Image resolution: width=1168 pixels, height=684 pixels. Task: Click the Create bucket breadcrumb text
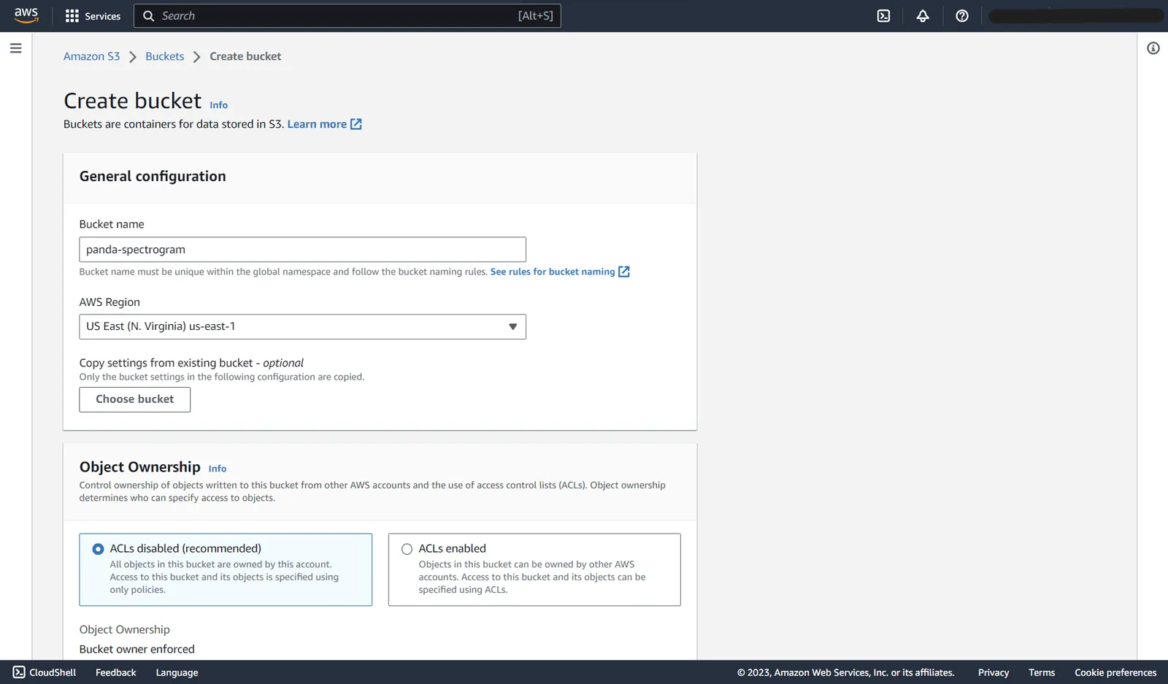point(245,56)
